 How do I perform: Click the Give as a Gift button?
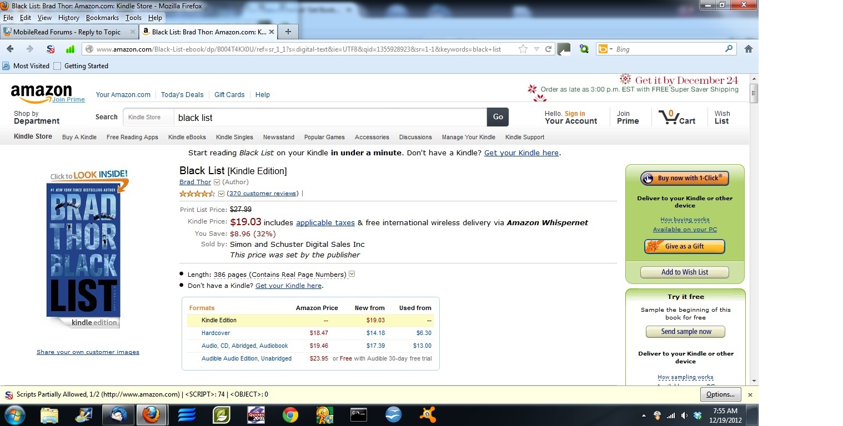coord(685,246)
